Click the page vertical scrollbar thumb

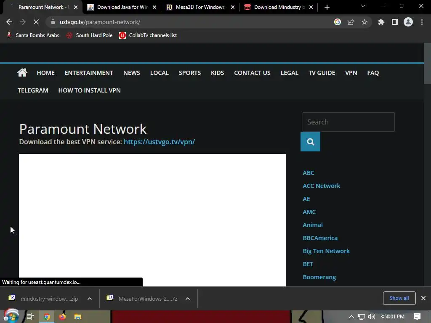tap(428, 64)
